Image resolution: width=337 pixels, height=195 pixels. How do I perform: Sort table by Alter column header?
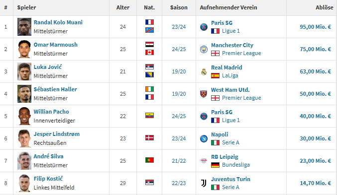tap(123, 7)
